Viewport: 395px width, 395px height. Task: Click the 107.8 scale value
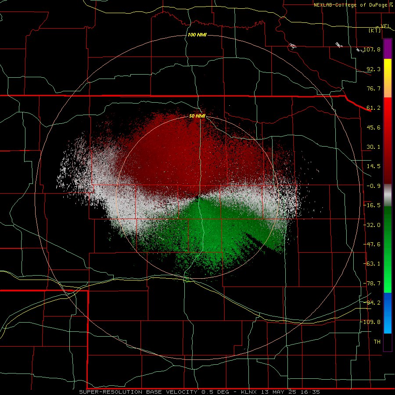click(x=372, y=49)
